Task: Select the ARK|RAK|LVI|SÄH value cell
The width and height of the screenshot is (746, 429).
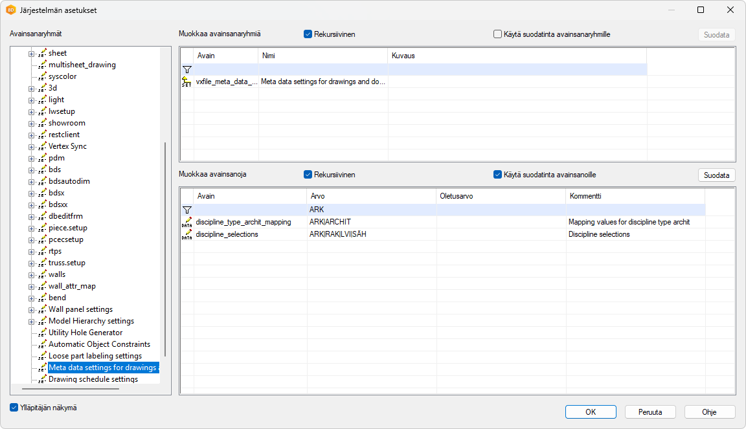Action: pos(372,234)
